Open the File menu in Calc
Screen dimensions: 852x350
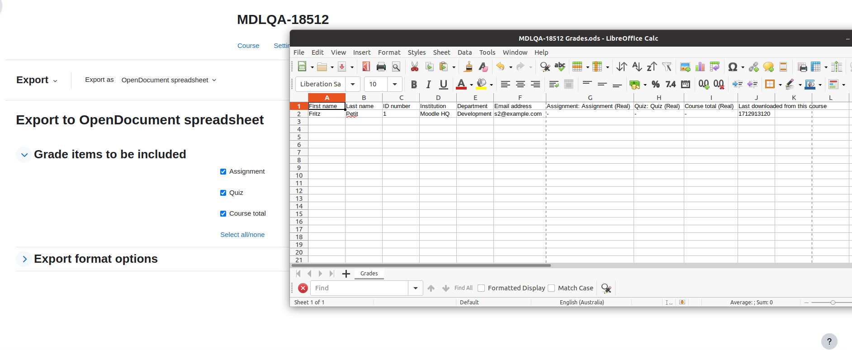point(299,52)
